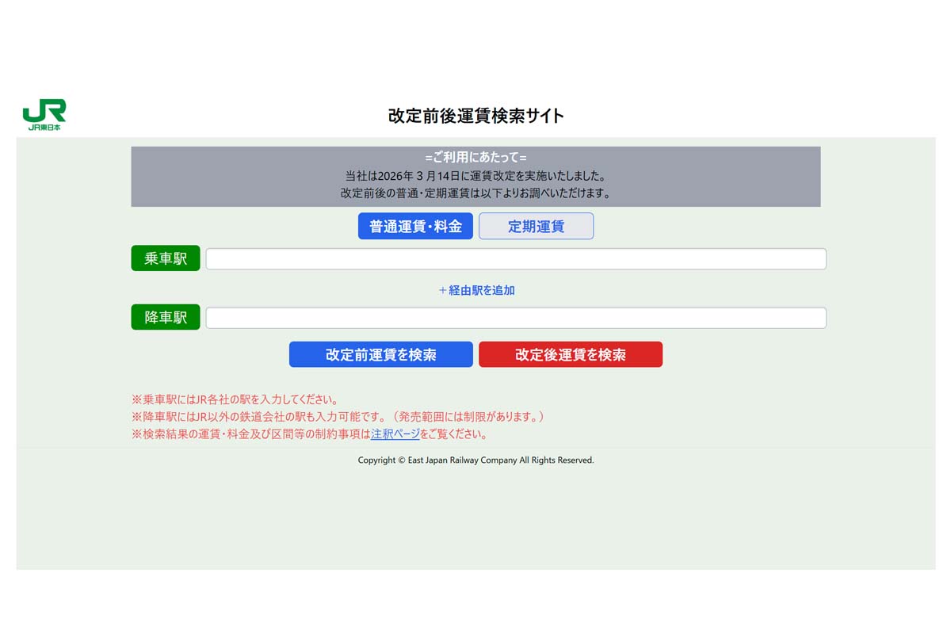Activate 普通運賃・料金 fare search mode
This screenshot has width=951, height=634.
coord(415,226)
